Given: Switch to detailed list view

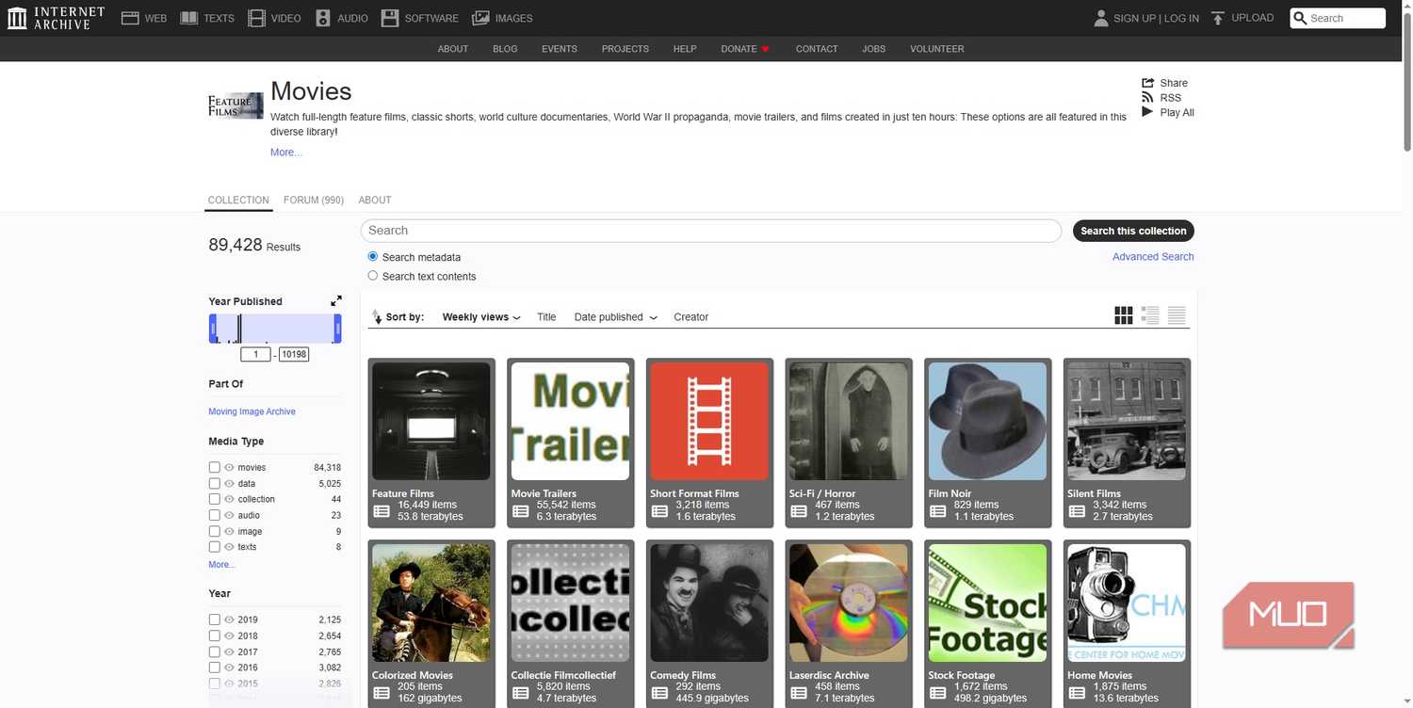Looking at the screenshot, I should tap(1150, 315).
